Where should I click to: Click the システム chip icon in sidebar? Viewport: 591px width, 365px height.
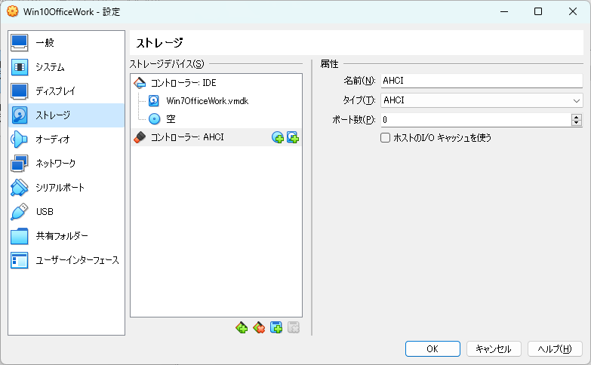19,67
